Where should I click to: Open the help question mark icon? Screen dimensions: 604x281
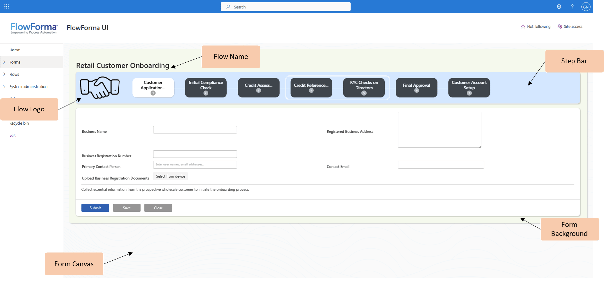572,7
